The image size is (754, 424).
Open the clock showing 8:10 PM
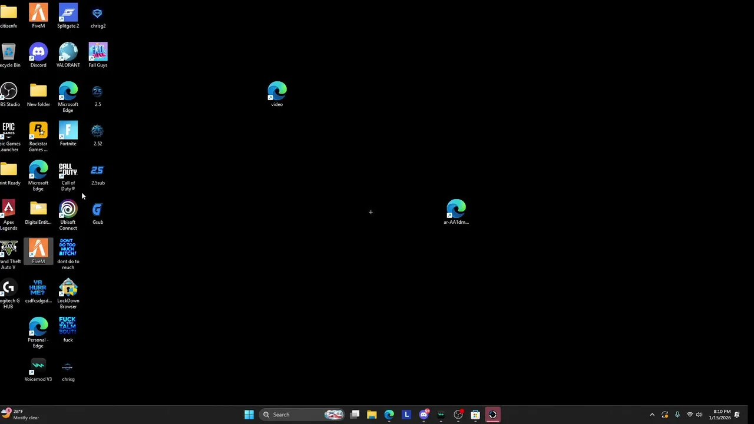(720, 415)
